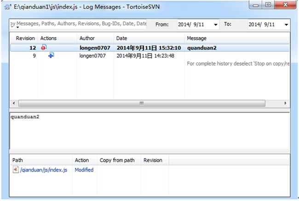Click the added action icon in revision 9
Viewport: 299px width, 201px height.
[51, 56]
